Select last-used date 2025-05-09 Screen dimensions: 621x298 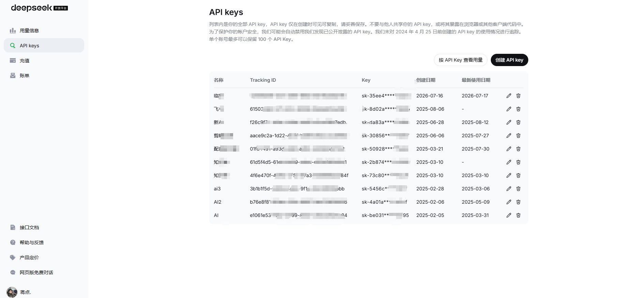(475, 202)
